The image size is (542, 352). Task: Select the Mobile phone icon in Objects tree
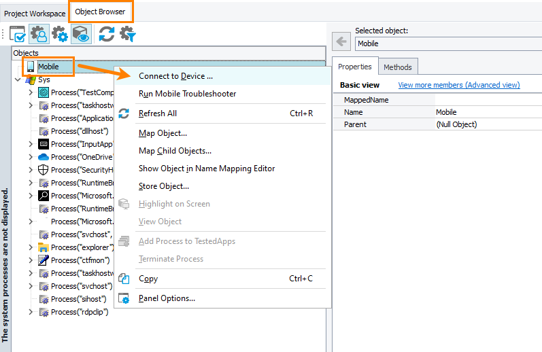31,67
